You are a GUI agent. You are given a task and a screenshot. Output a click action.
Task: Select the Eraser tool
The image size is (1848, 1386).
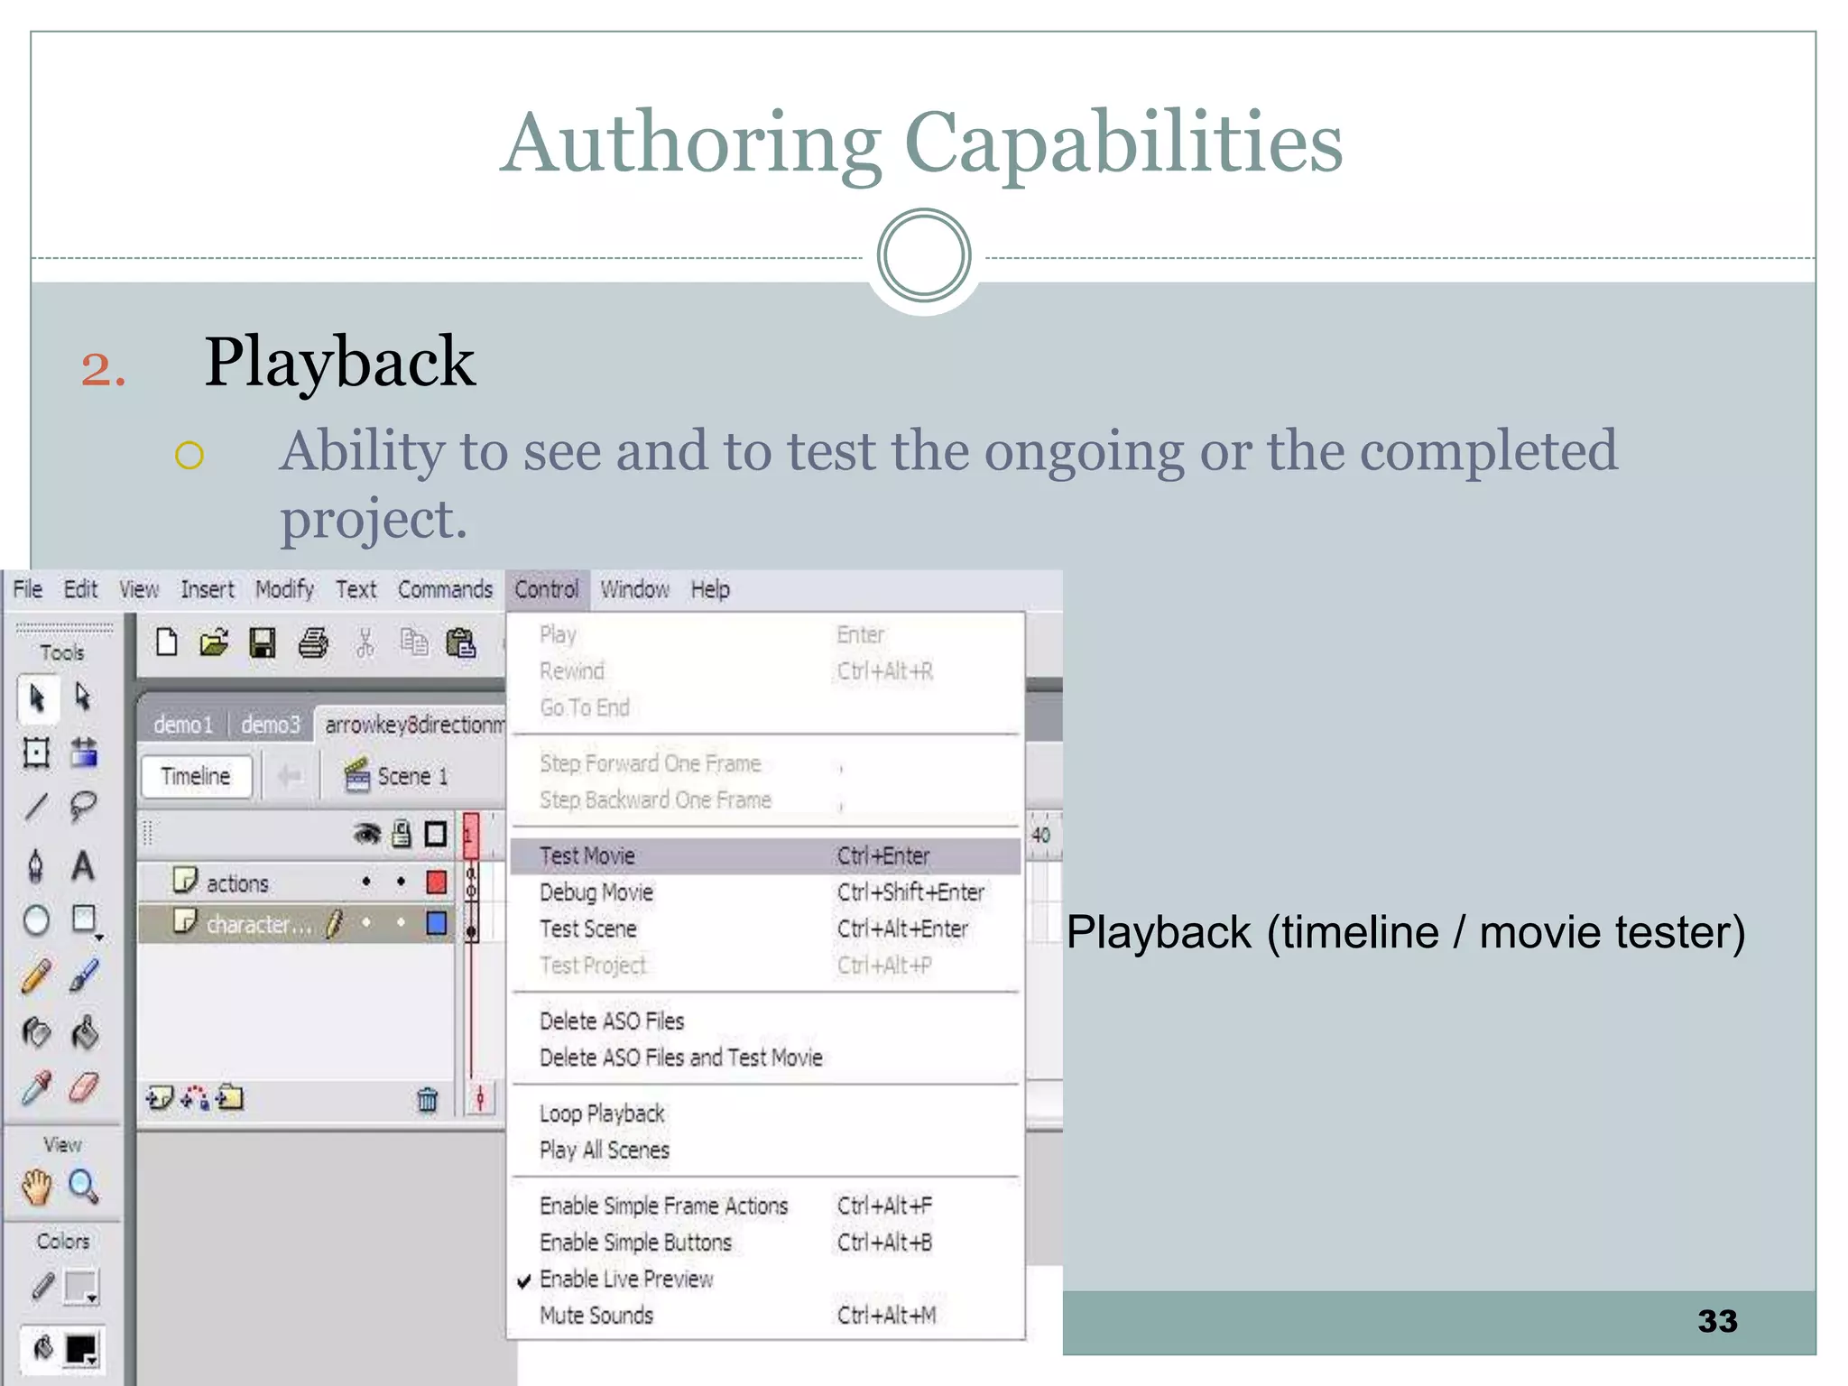pos(83,1087)
